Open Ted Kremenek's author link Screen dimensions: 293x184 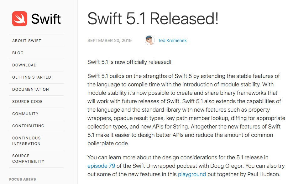(172, 41)
